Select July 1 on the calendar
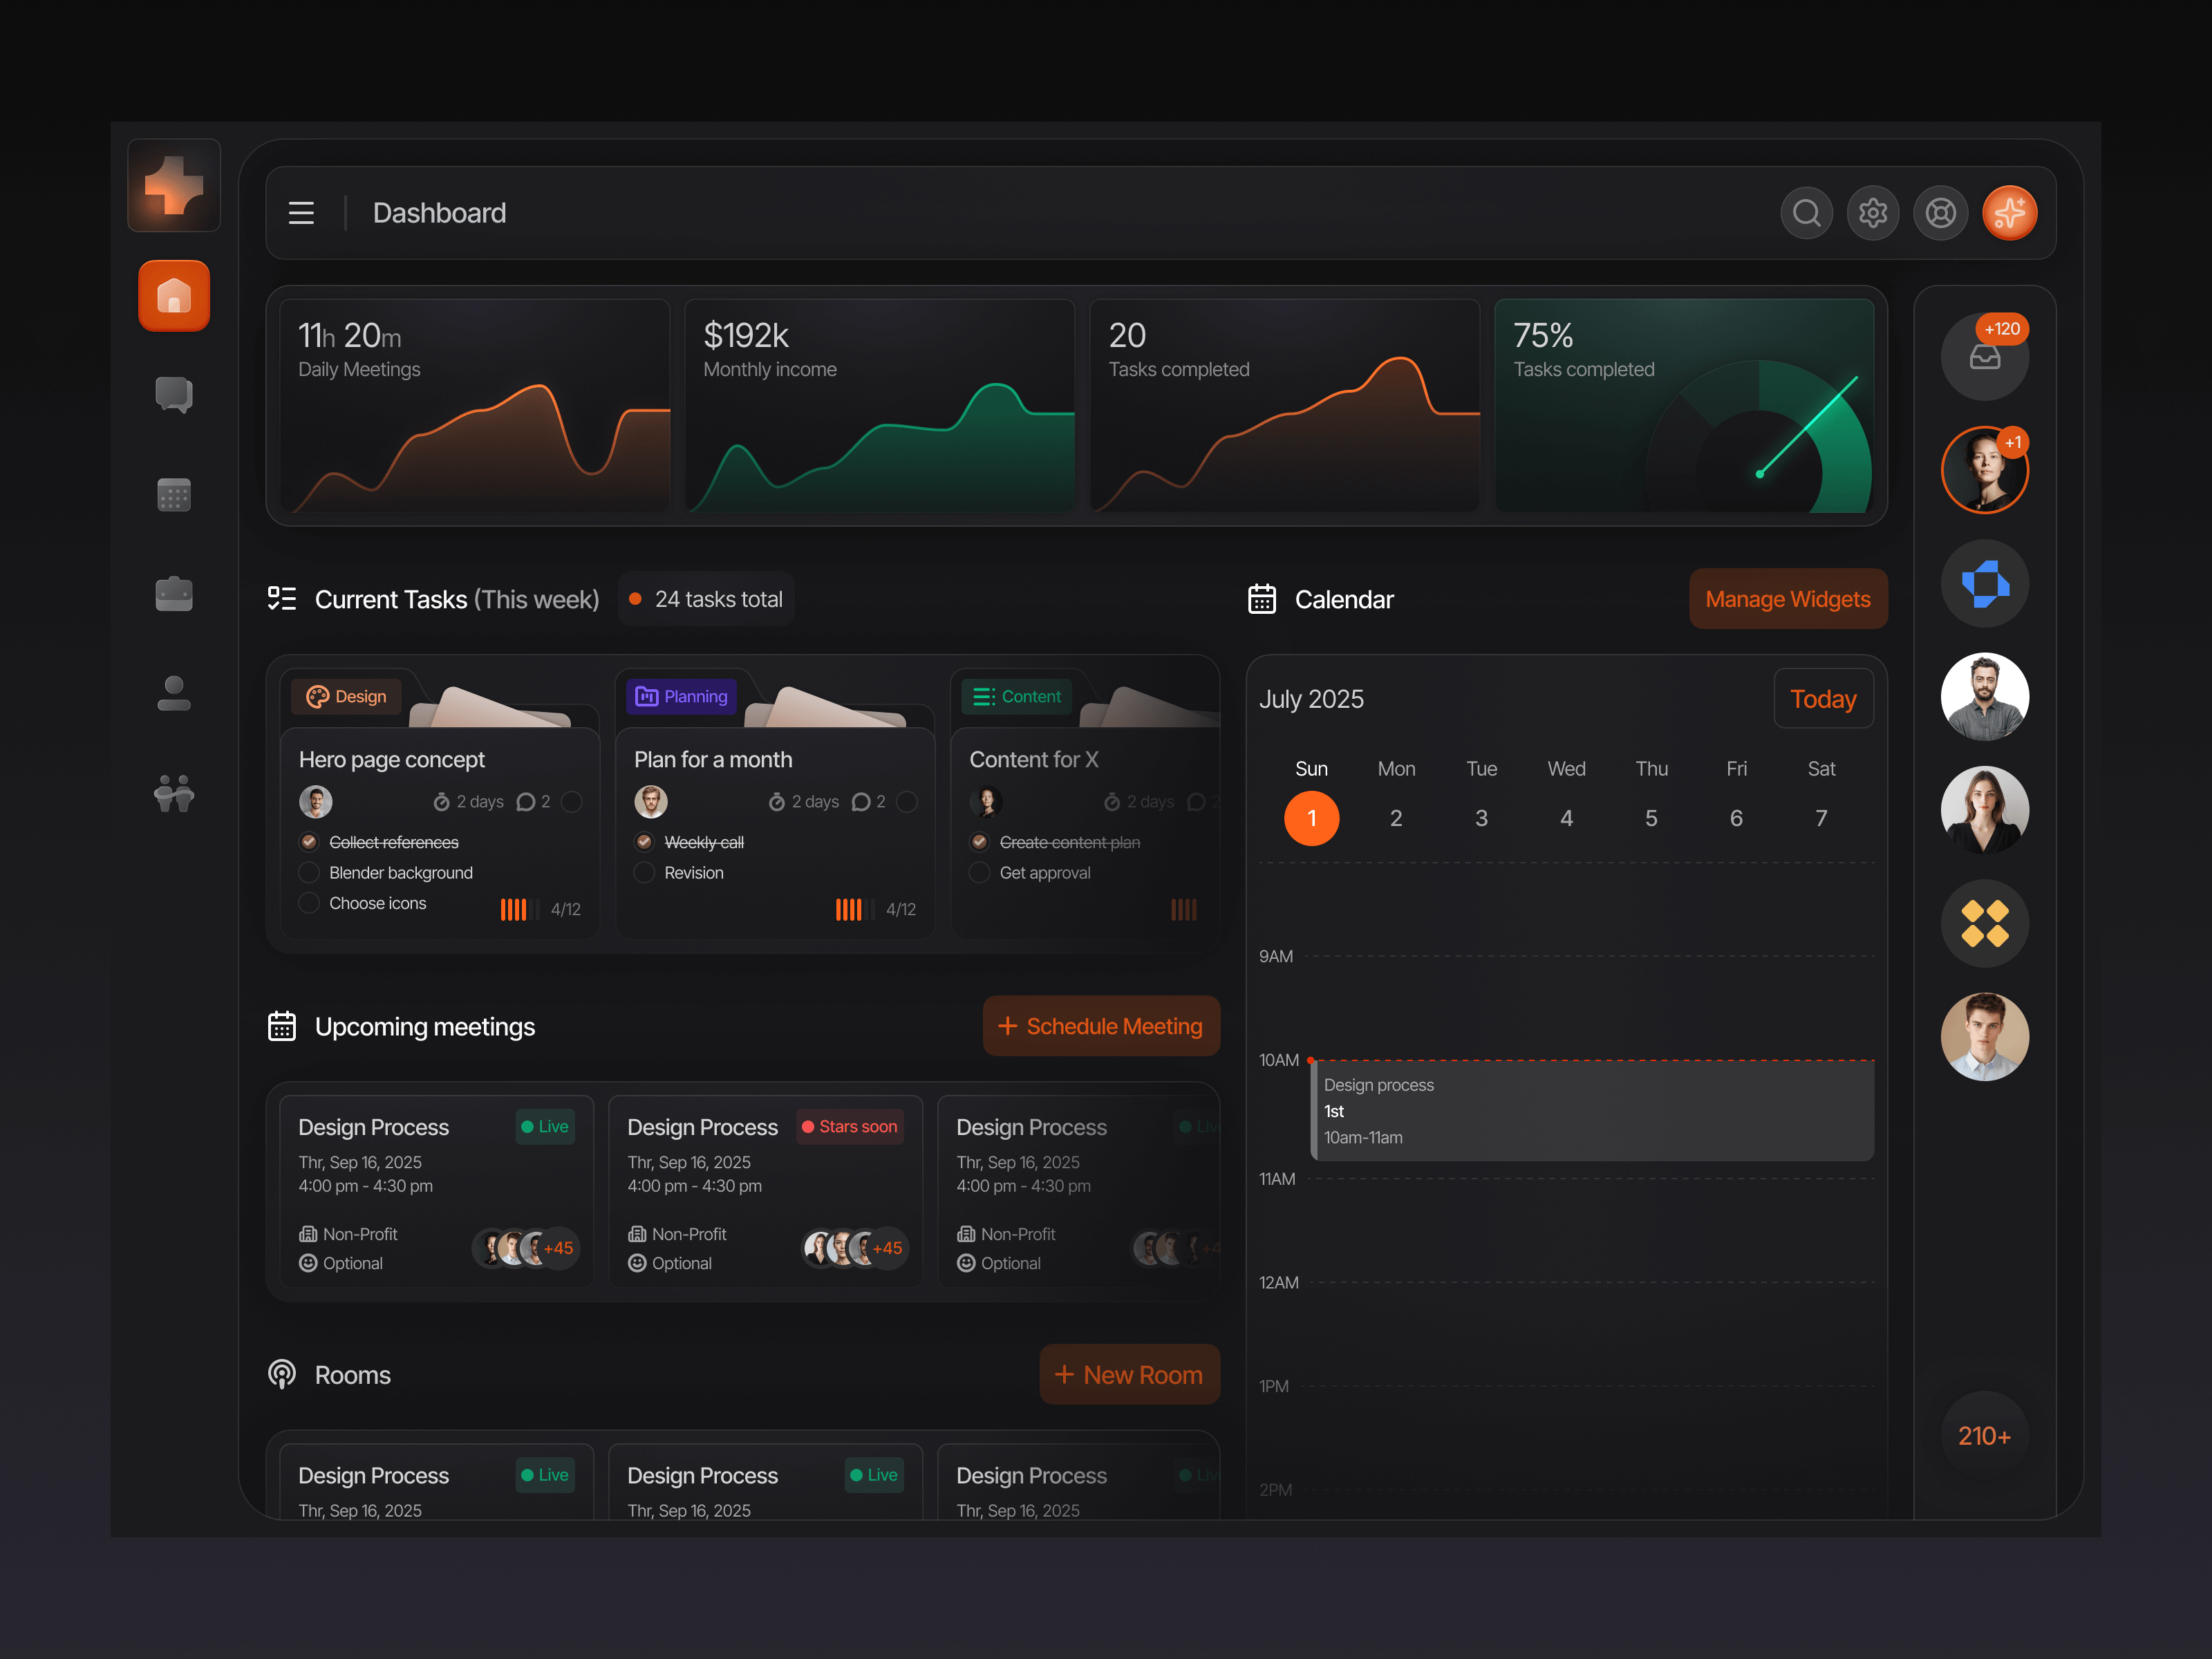The image size is (2212, 1659). [x=1311, y=817]
